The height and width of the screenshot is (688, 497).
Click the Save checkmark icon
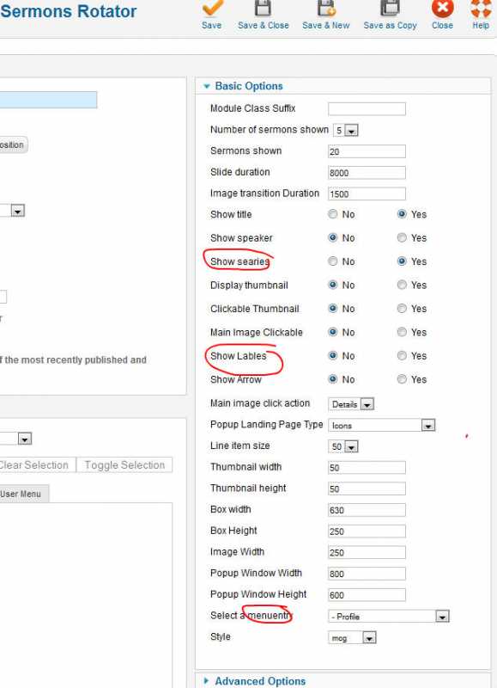212,8
